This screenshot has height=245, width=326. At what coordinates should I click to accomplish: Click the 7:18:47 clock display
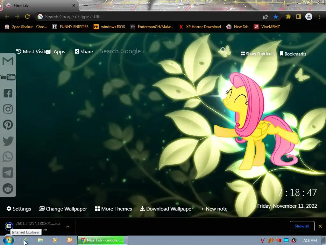click(x=298, y=192)
